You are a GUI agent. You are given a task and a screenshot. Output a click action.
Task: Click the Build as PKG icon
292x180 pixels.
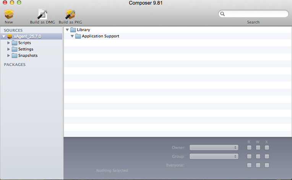click(x=70, y=14)
